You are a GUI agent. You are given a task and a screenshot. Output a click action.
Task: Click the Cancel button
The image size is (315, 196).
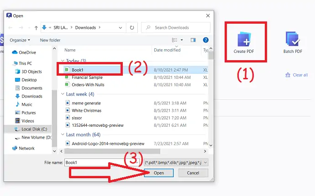click(x=193, y=173)
